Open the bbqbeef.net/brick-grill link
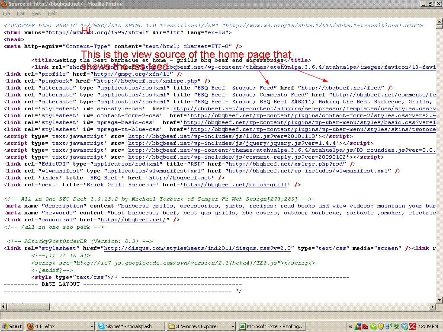 [x=235, y=185]
